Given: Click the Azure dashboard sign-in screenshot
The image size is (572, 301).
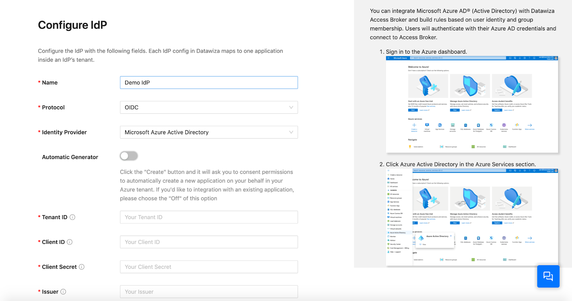Looking at the screenshot, I should 472,105.
